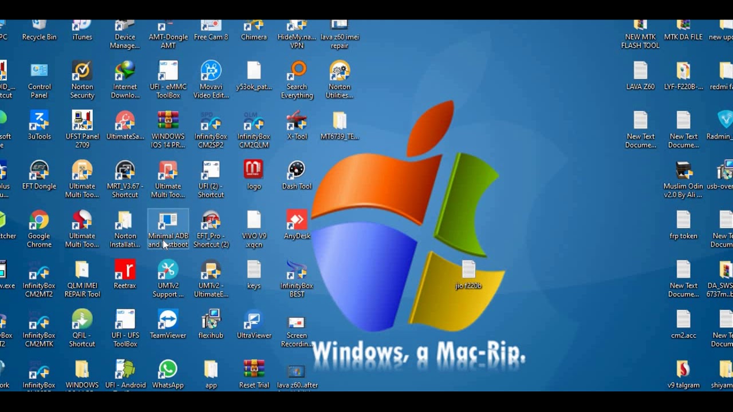Open the QLM IMEI REPAIR Tool folder
The image size is (733, 412).
coord(82,279)
